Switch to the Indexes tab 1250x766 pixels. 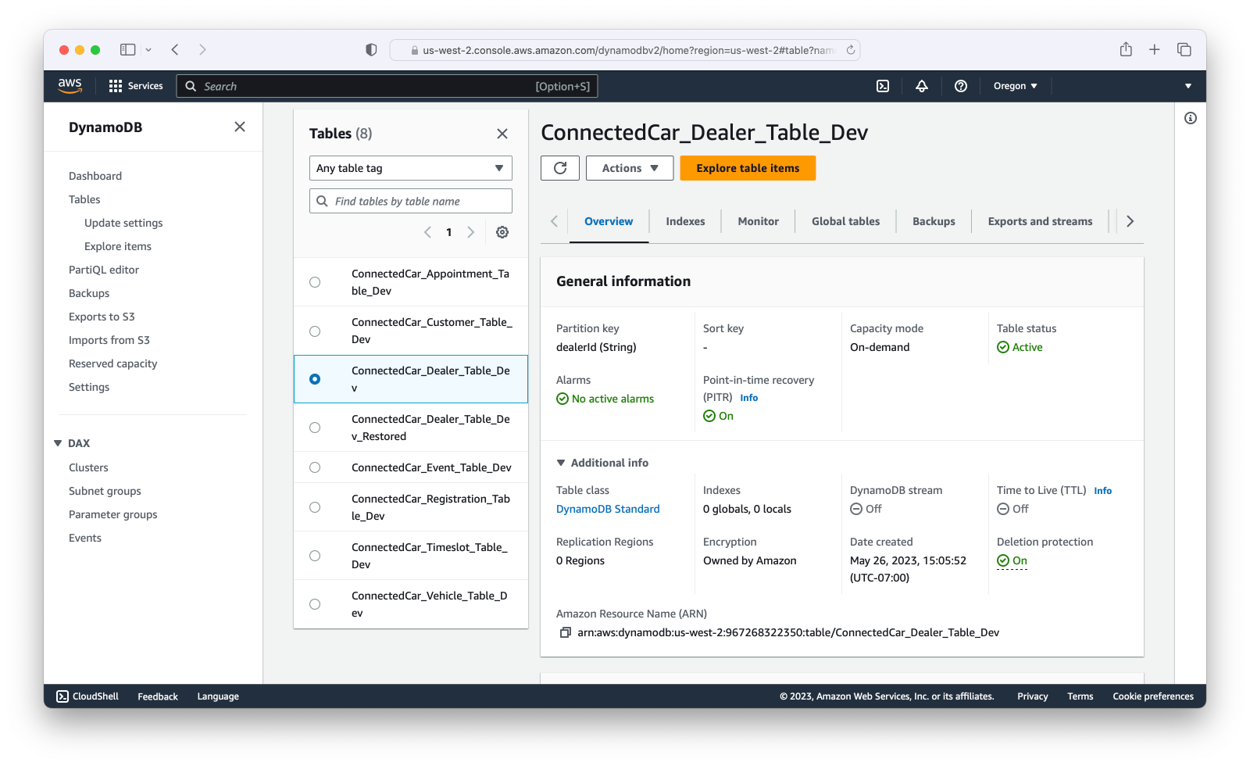pos(685,221)
